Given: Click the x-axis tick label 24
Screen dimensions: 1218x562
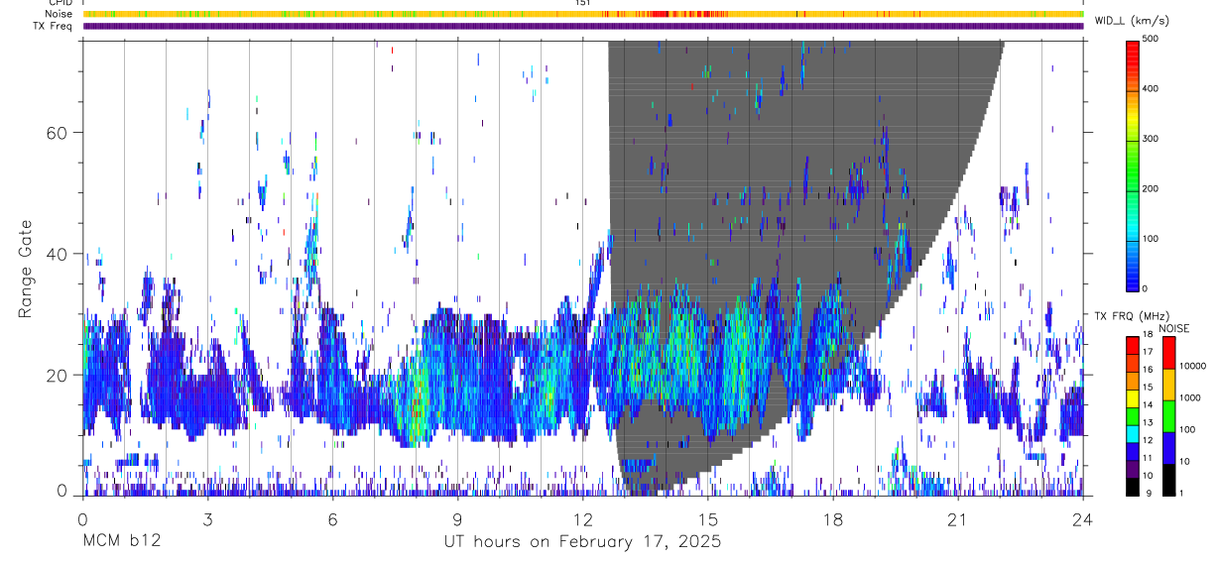Looking at the screenshot, I should pyautogui.click(x=1083, y=519).
